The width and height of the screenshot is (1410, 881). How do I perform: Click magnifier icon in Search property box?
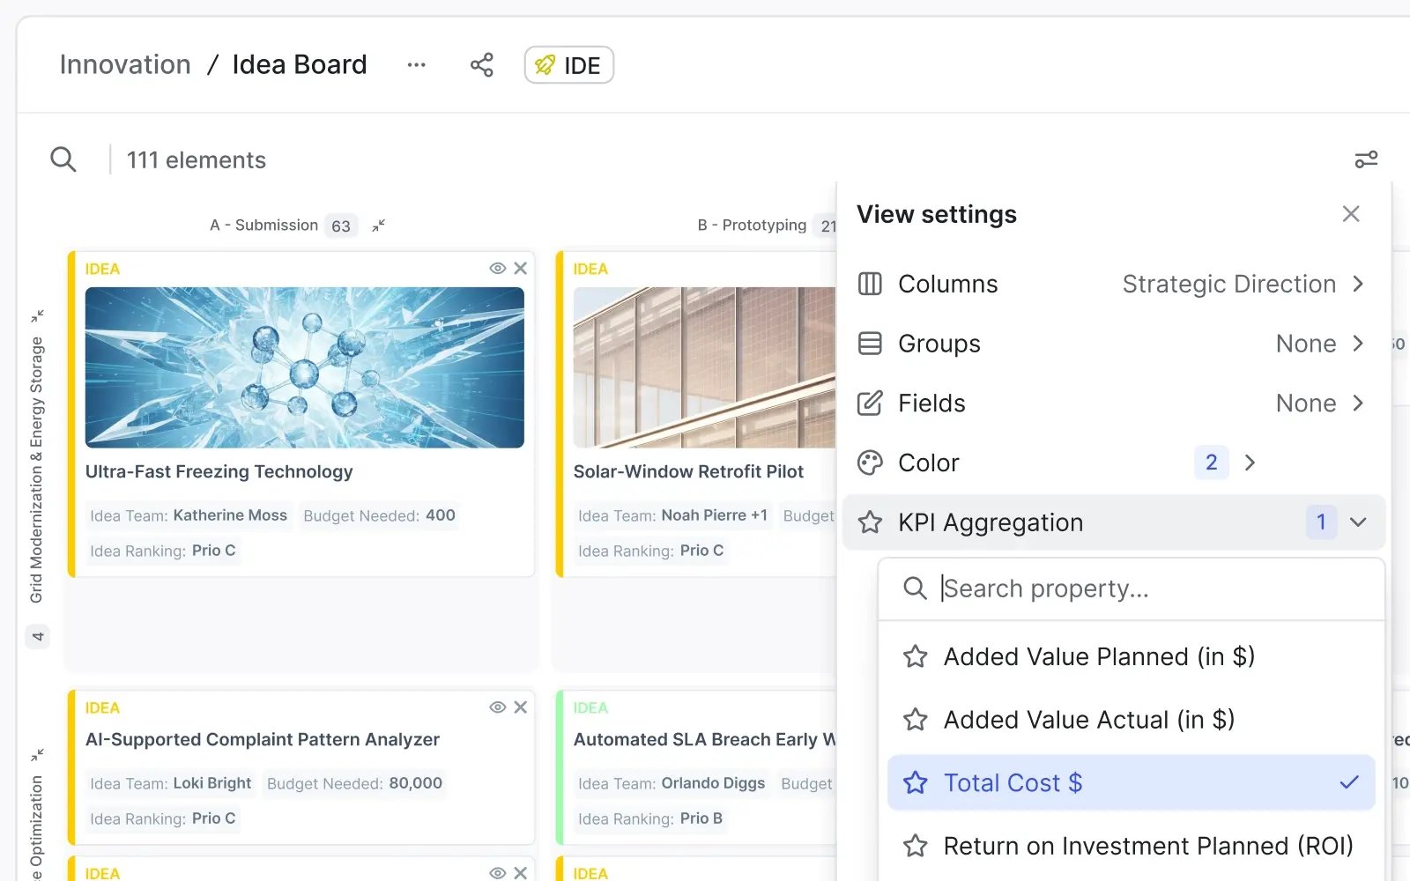pos(916,589)
